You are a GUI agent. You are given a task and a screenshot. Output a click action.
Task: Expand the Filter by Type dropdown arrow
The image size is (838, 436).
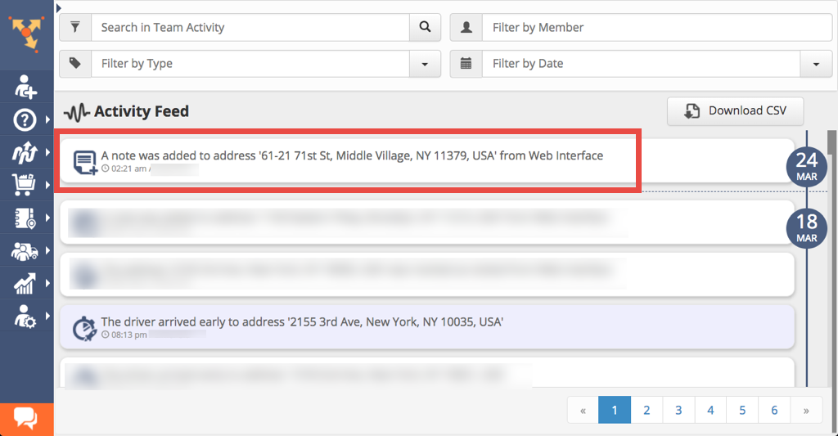425,64
